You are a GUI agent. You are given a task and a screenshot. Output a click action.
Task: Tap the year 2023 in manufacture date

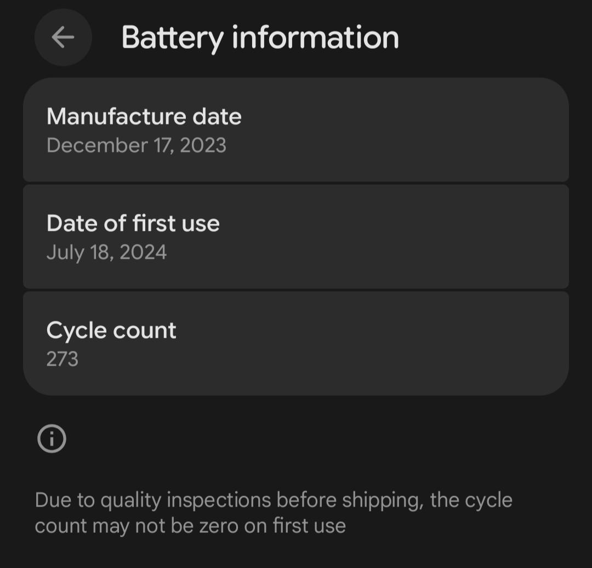click(203, 145)
